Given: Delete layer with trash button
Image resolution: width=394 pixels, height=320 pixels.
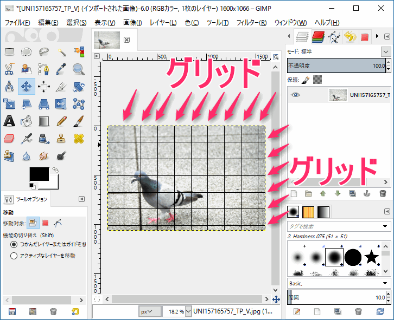Looking at the screenshot, I should pyautogui.click(x=383, y=193).
